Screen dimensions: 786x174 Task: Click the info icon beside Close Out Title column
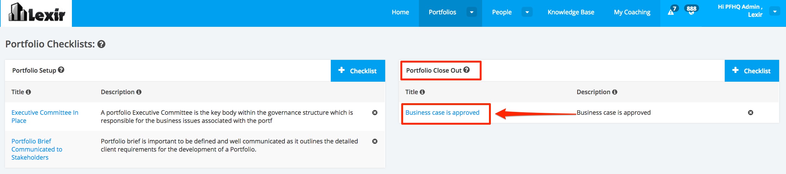click(x=422, y=92)
